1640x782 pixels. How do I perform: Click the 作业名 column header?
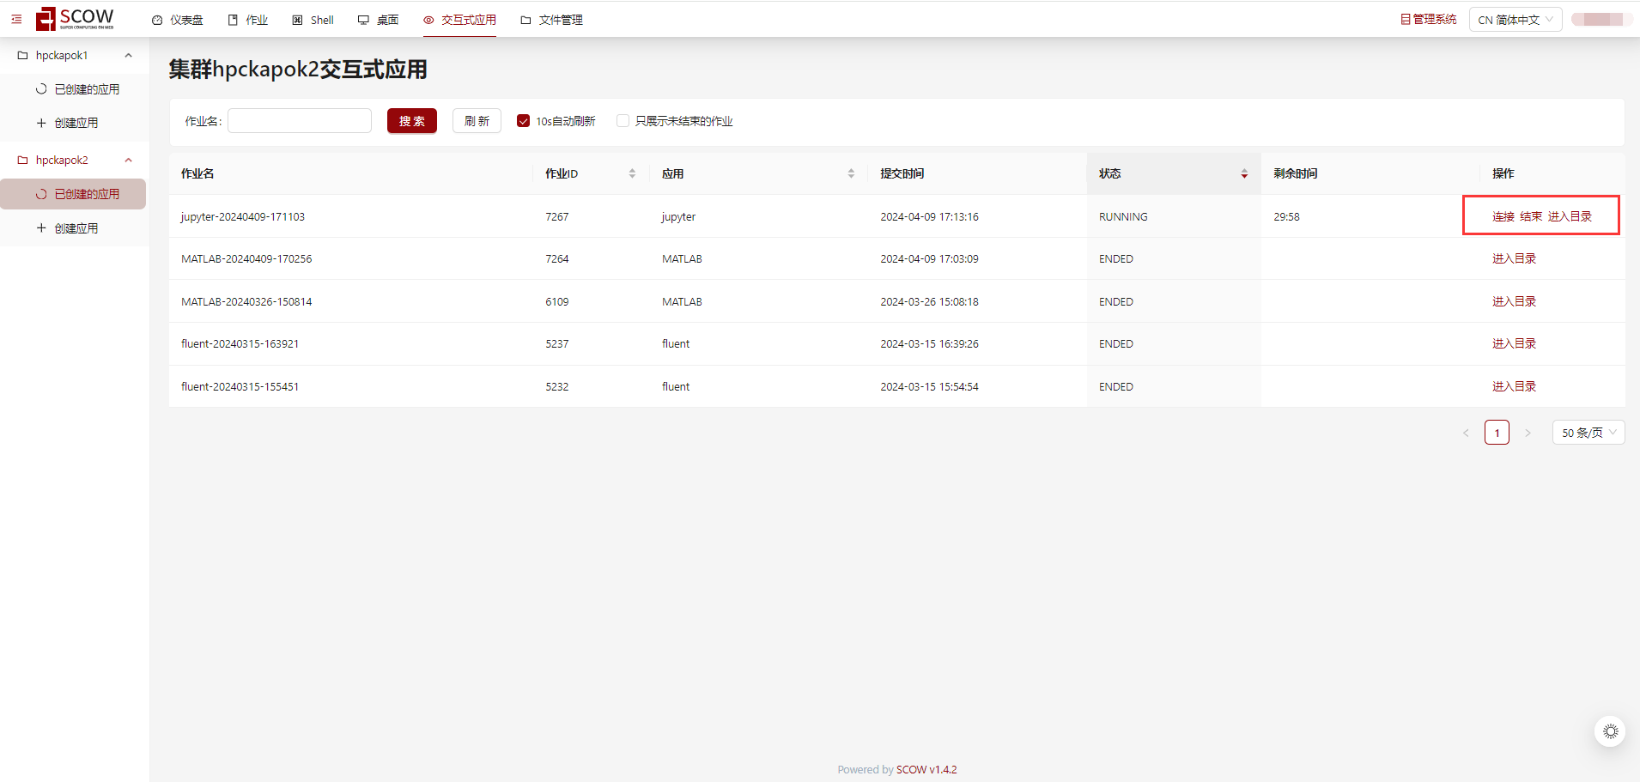(197, 173)
